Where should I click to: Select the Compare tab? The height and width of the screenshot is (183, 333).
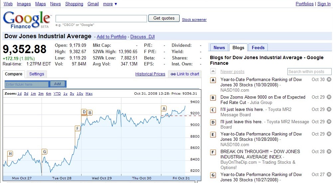(x=14, y=74)
